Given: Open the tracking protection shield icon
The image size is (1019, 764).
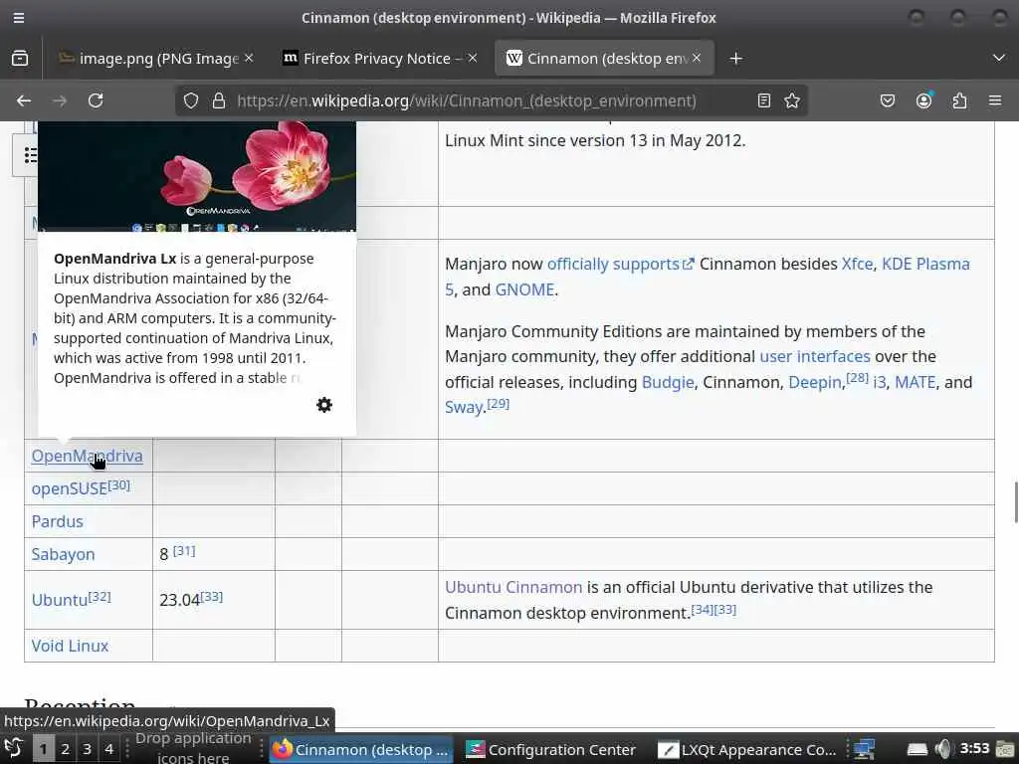Looking at the screenshot, I should 190,100.
